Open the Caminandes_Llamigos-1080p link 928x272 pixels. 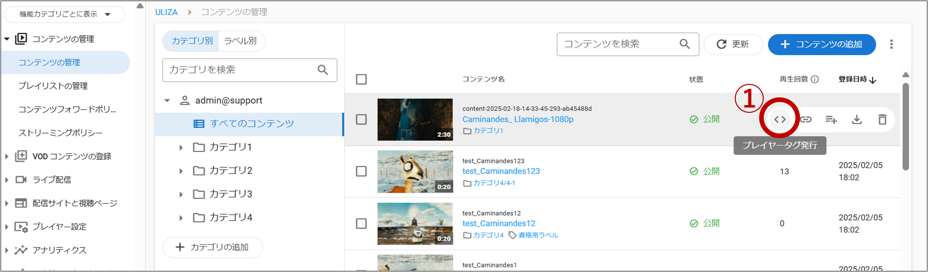(x=518, y=119)
